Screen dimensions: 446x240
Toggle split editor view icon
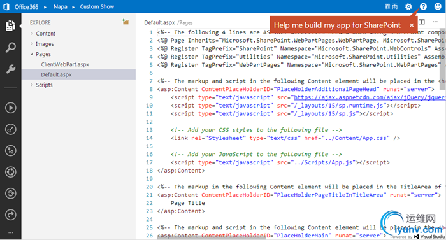pyautogui.click(x=422, y=22)
